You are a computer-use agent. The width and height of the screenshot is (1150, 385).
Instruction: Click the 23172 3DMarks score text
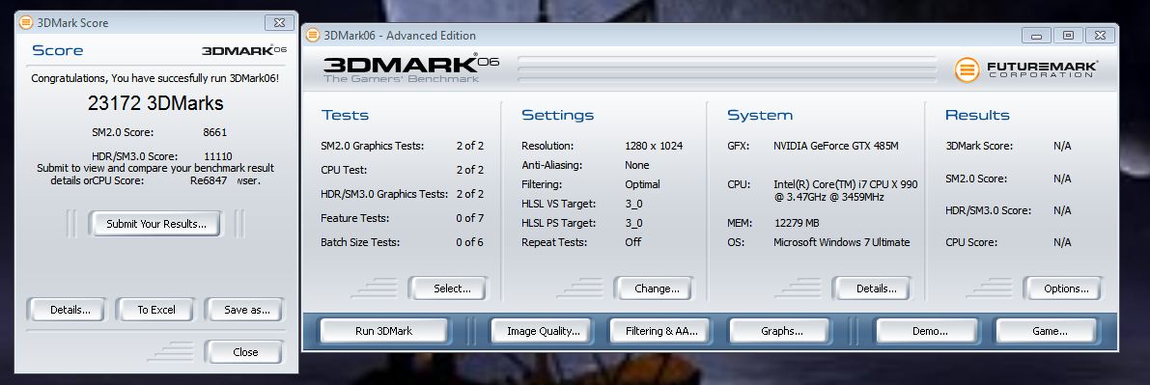pos(155,103)
